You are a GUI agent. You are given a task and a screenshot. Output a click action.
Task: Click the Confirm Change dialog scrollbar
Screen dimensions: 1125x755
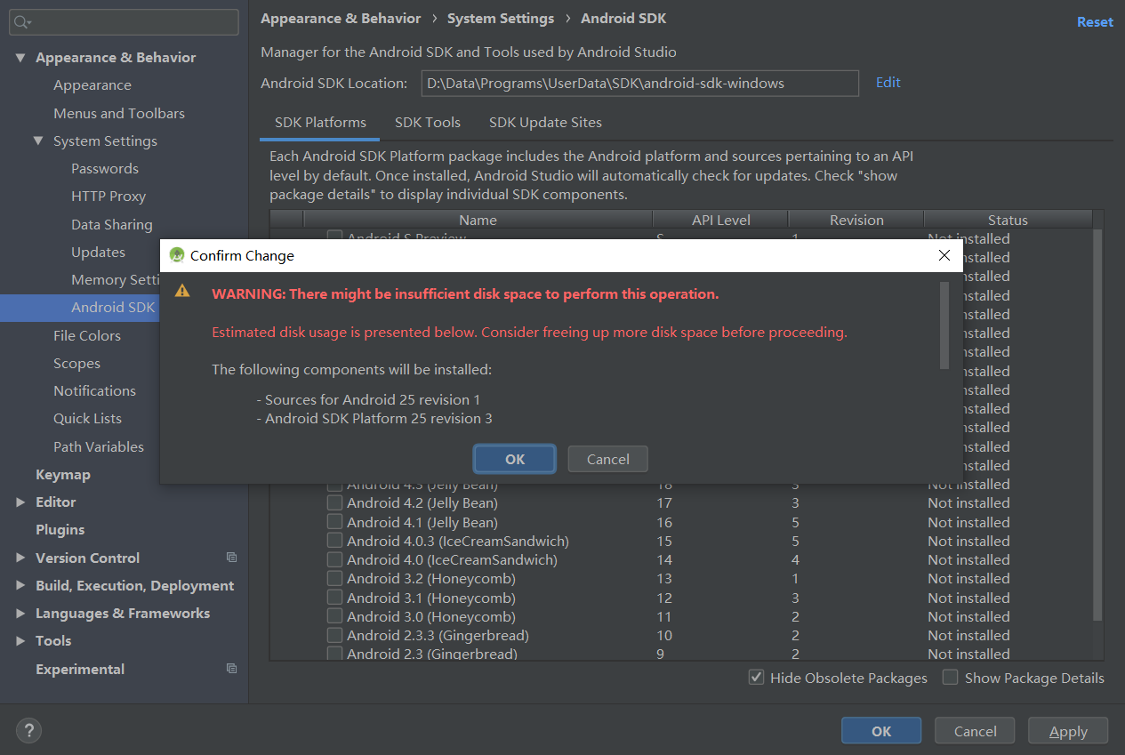[x=944, y=325]
